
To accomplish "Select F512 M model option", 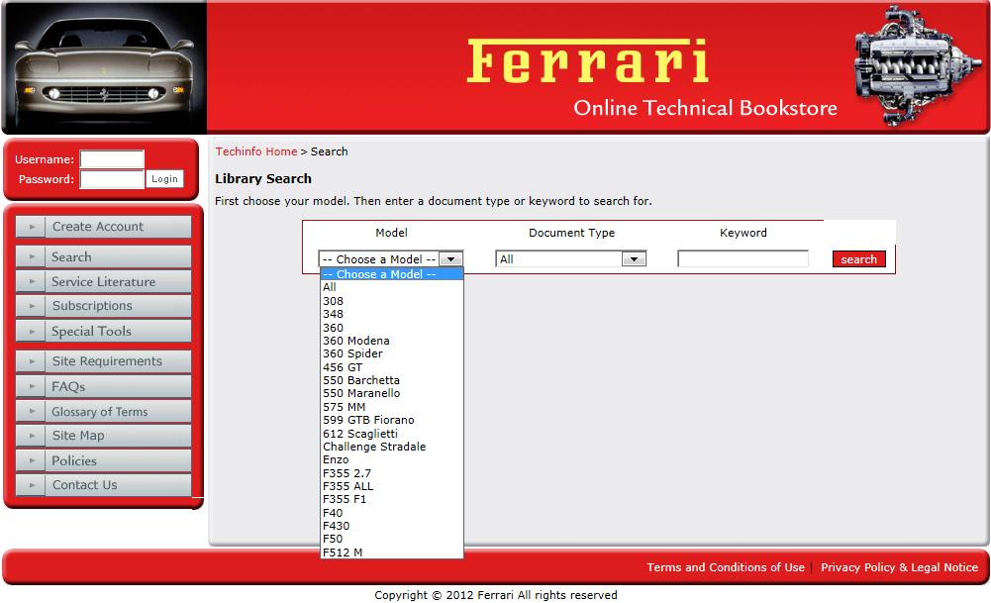I will [x=392, y=553].
